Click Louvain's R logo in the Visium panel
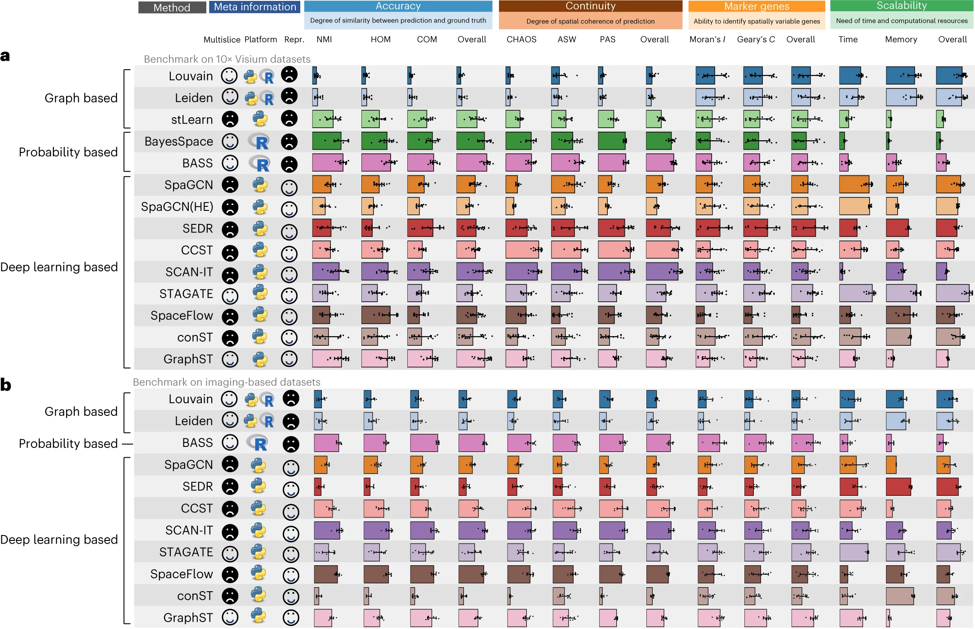 pyautogui.click(x=267, y=77)
